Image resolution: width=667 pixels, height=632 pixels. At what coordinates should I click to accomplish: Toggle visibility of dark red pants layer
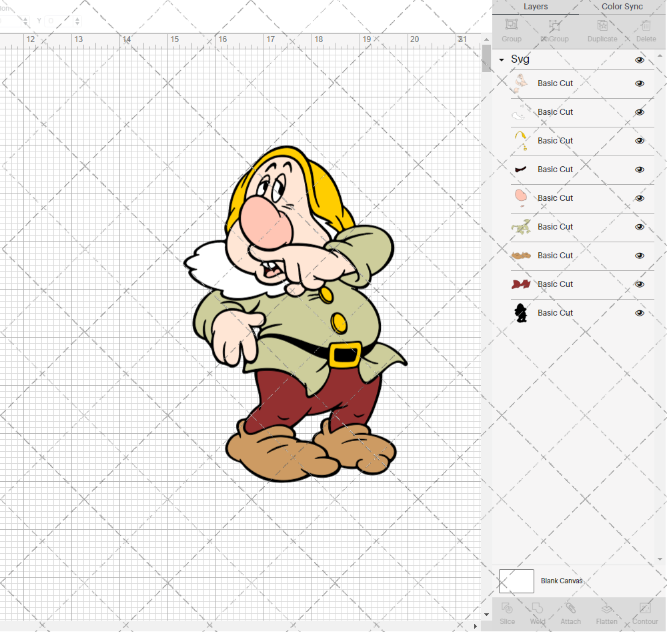coord(640,284)
